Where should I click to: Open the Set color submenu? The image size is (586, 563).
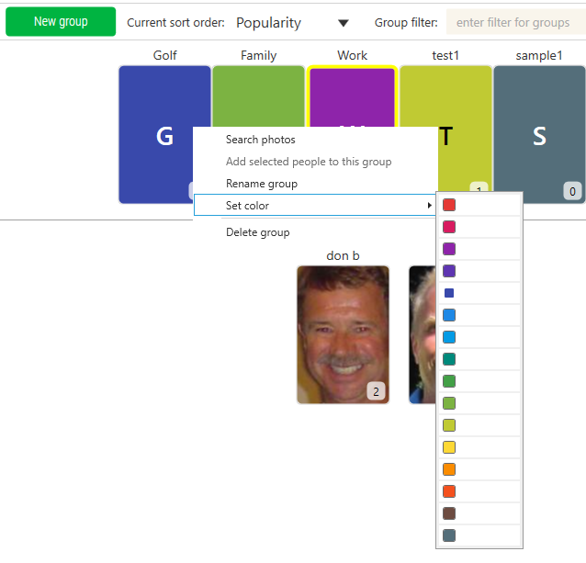pos(315,205)
